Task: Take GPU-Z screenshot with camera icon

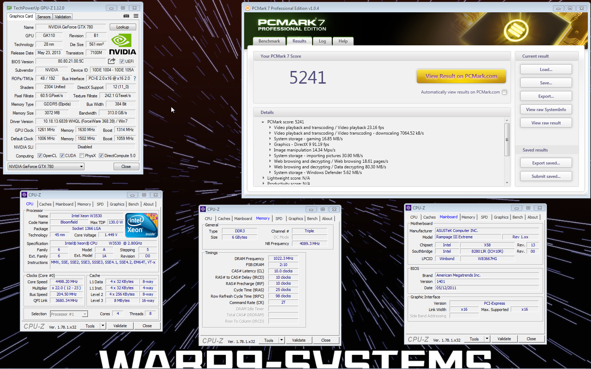Action: pos(126,16)
